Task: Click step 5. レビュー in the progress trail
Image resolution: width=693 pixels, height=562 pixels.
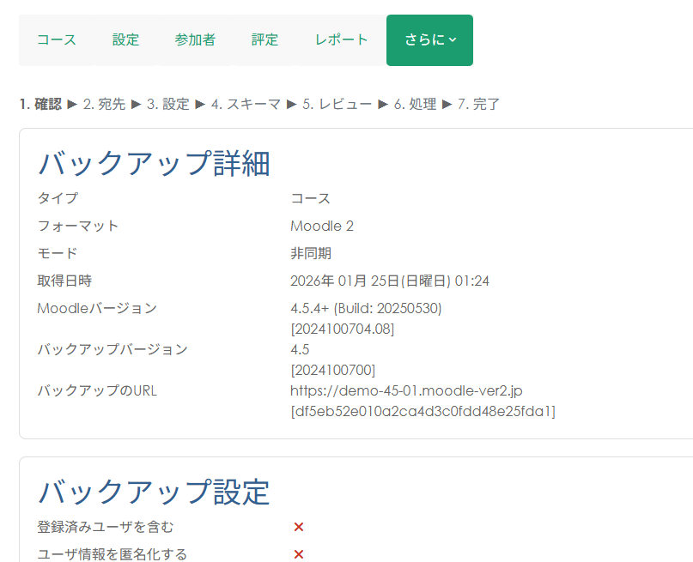Action: click(337, 105)
